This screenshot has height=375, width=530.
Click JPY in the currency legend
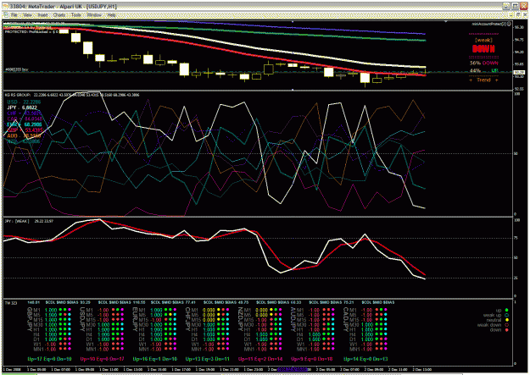22,108
